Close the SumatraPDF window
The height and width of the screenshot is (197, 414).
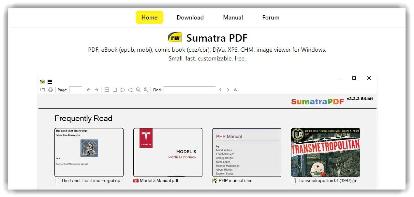369,78
